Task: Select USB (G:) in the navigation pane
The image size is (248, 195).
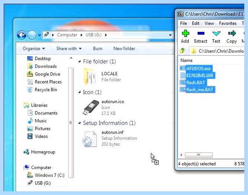Action: tap(39, 183)
